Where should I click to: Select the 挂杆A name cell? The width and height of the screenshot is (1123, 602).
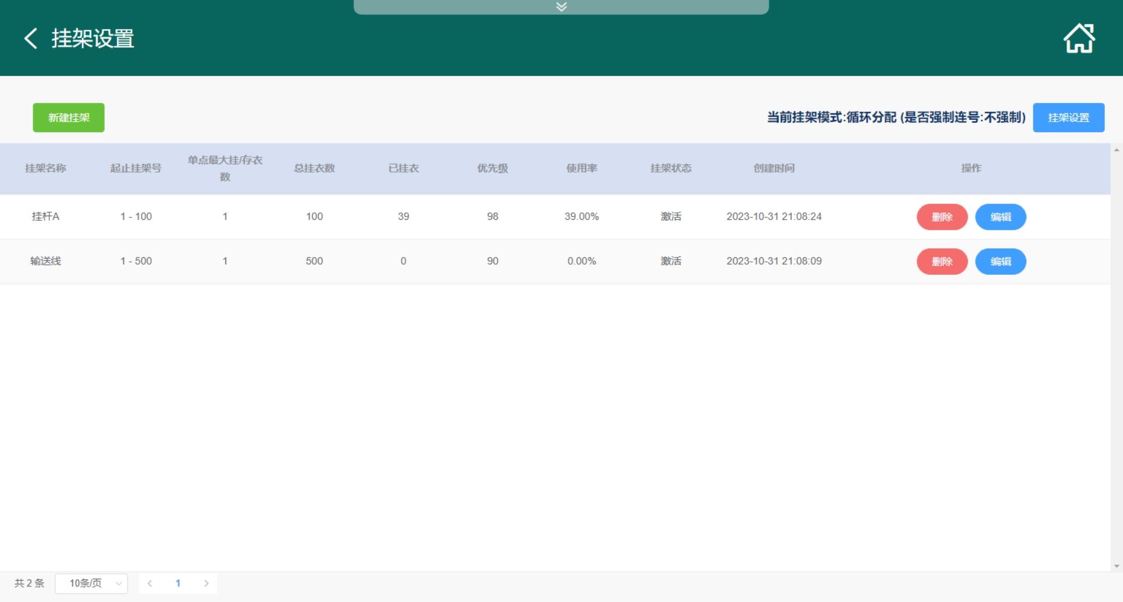click(46, 216)
